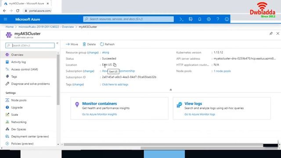Open the notifications bell
Screen dimensions: 281x158
[200, 19]
